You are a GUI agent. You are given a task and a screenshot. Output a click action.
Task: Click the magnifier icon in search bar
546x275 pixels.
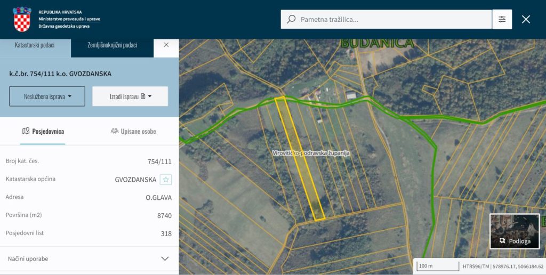(291, 19)
